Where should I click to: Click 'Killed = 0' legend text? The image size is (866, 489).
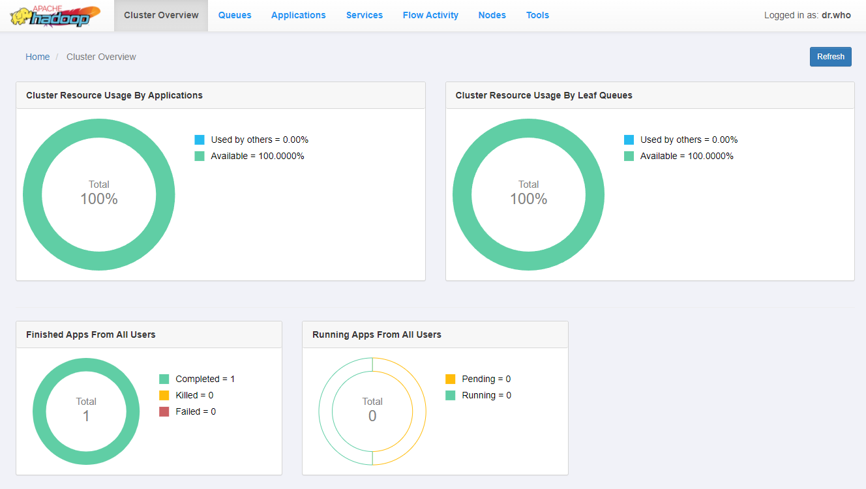[194, 395]
